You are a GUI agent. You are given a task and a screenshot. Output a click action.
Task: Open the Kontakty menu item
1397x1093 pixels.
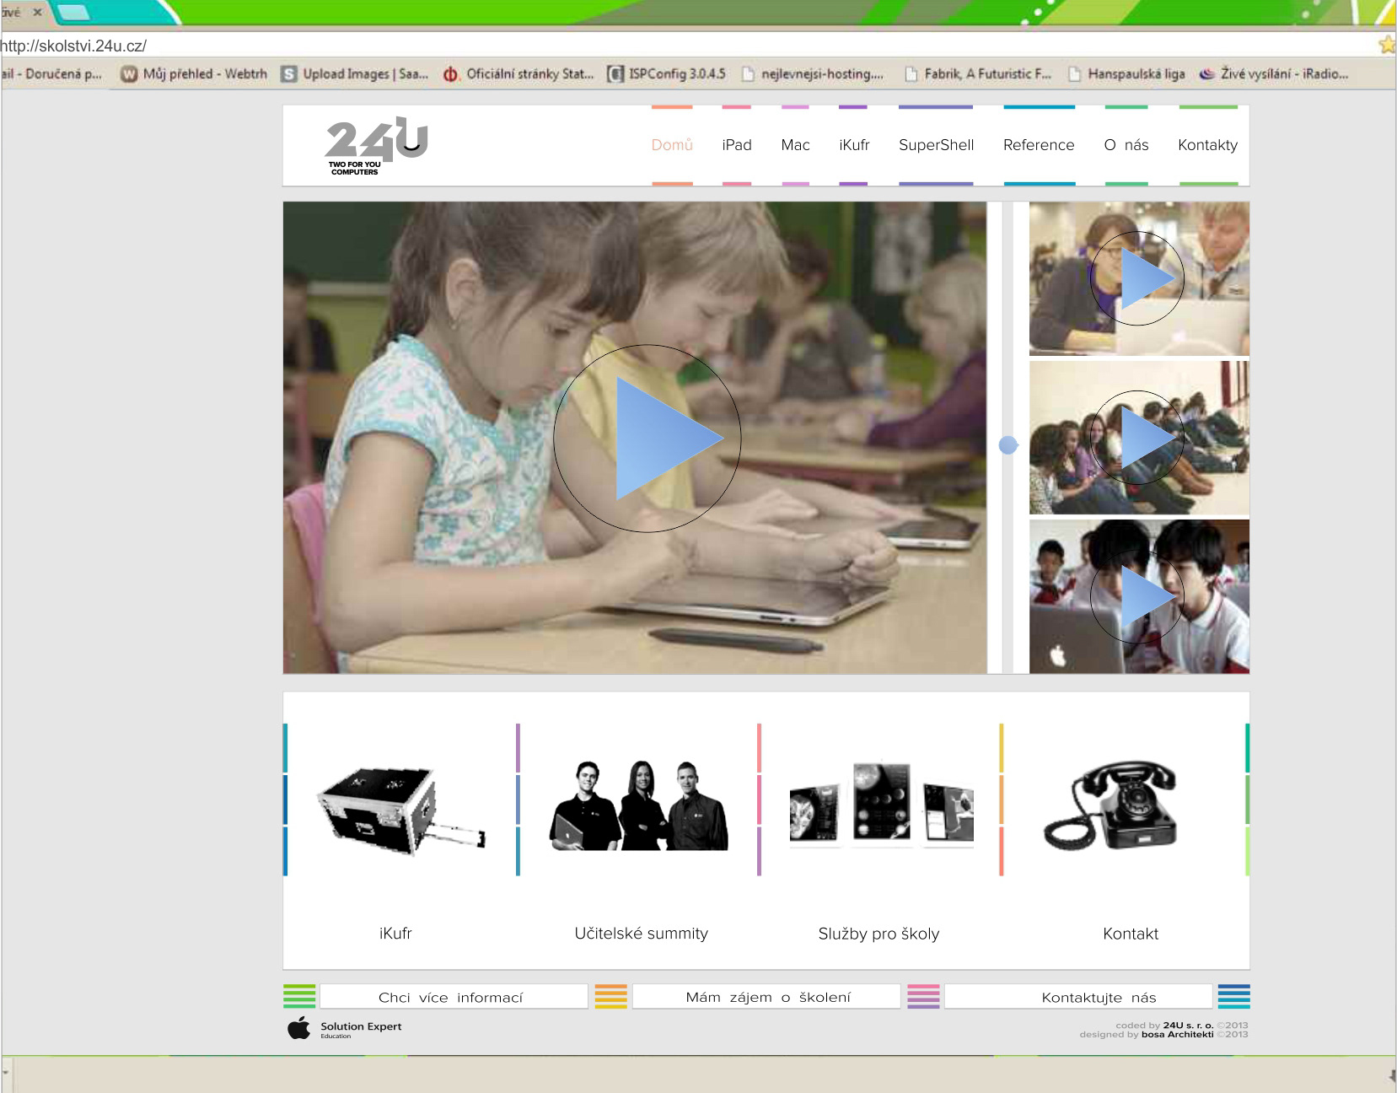point(1207,145)
